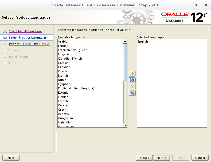Click the scrollbar down arrow in Available languages
The width and height of the screenshot is (211, 162).
tap(125, 125)
